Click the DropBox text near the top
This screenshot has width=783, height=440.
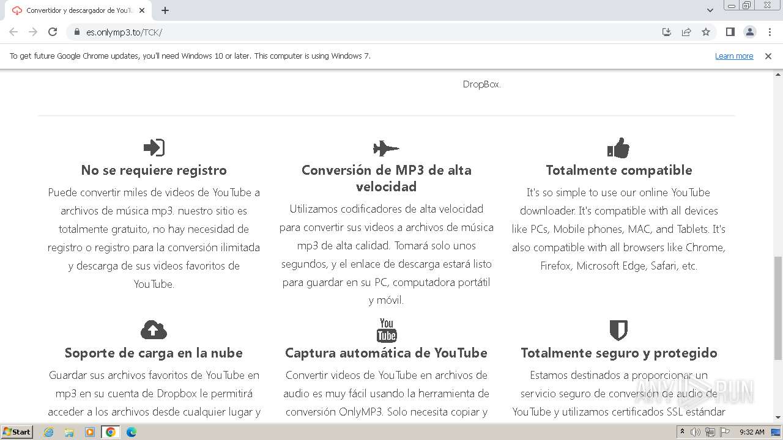point(482,84)
